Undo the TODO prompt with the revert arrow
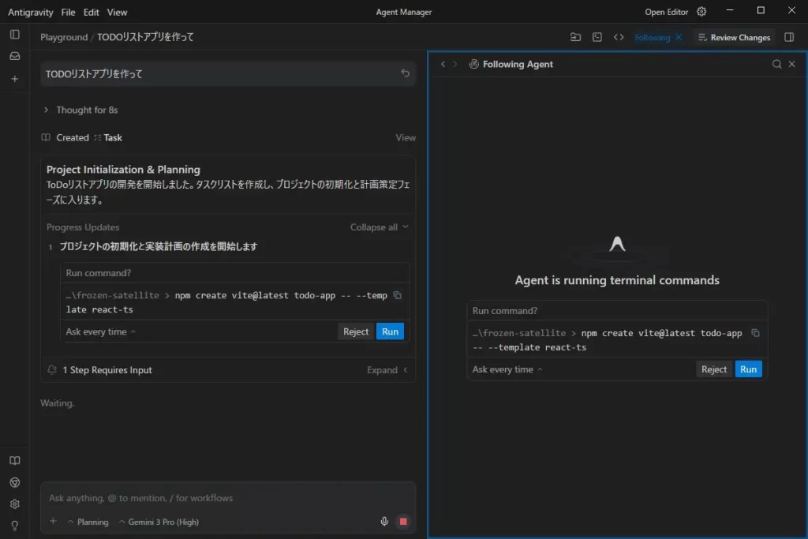The image size is (808, 539). pos(405,73)
